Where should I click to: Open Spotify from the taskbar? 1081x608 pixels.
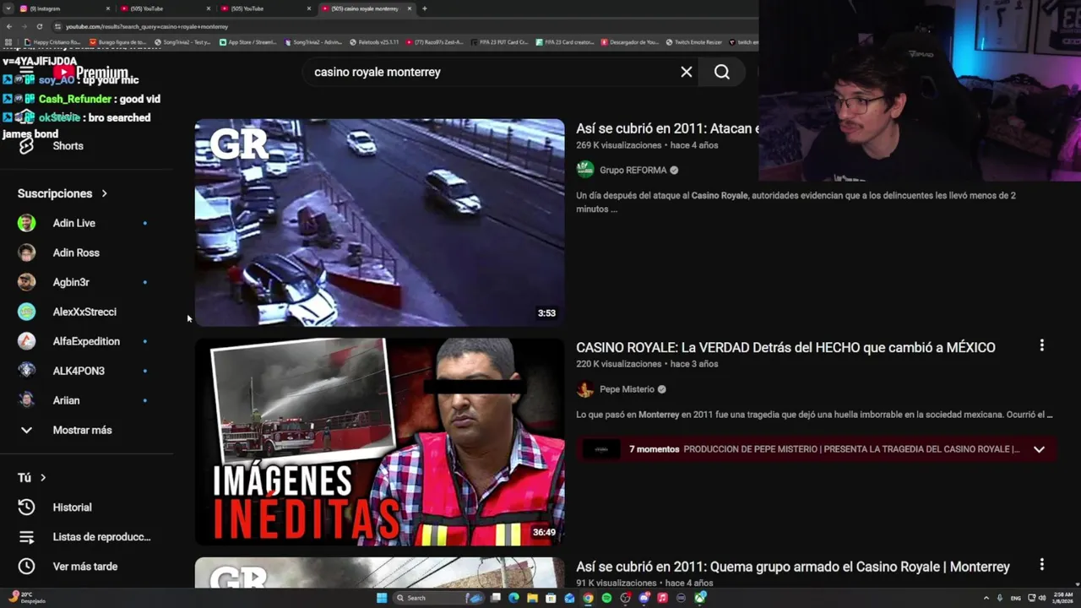point(606,598)
